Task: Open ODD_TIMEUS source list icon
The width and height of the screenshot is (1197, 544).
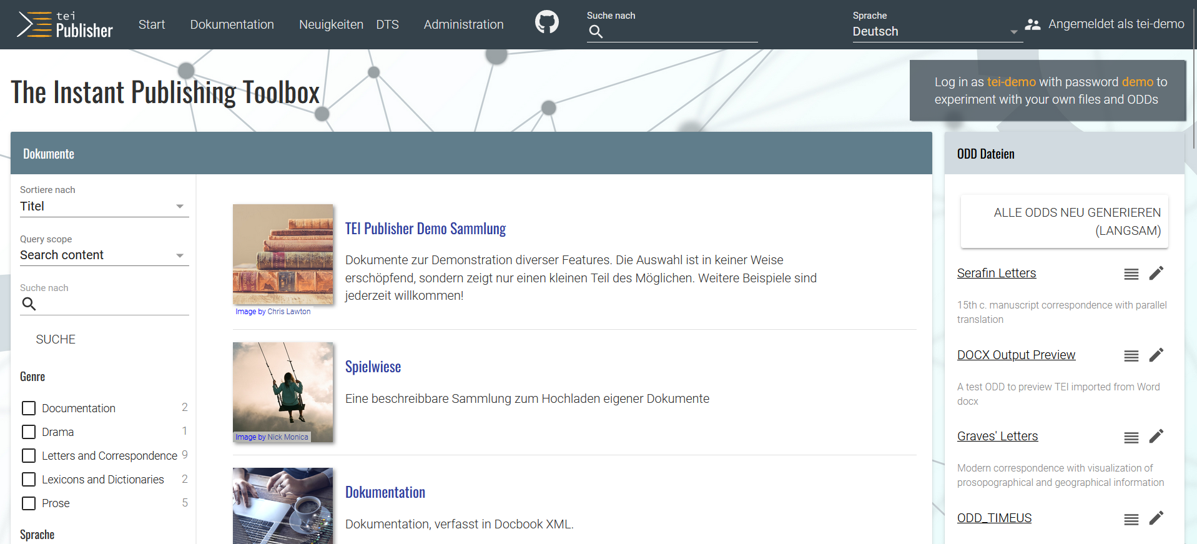Action: [1131, 519]
